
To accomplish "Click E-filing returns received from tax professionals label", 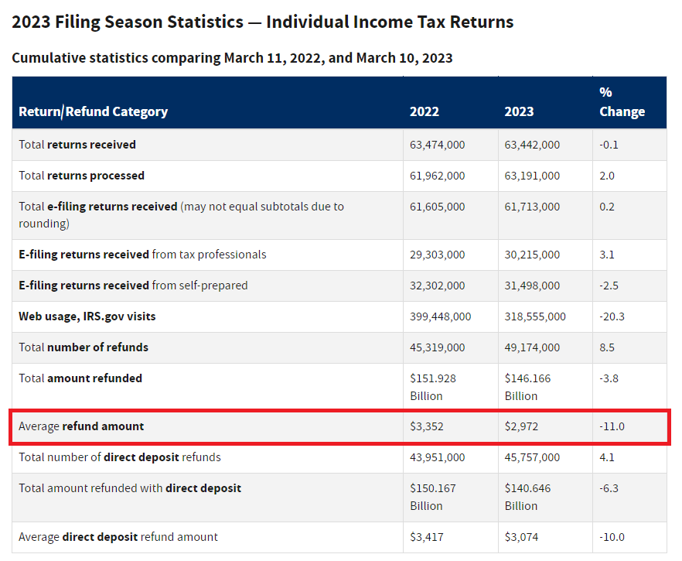I will tap(142, 255).
